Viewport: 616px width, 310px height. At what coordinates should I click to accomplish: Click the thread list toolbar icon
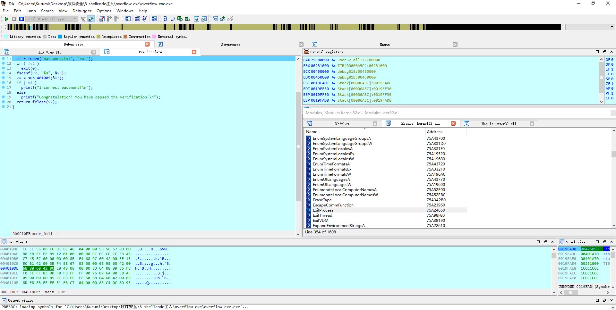click(137, 19)
